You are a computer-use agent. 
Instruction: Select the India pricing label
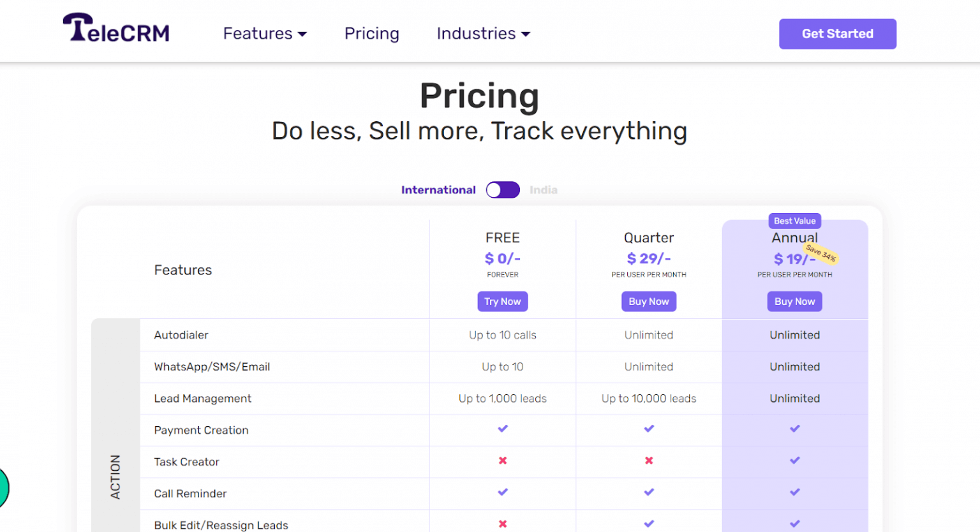click(x=543, y=190)
